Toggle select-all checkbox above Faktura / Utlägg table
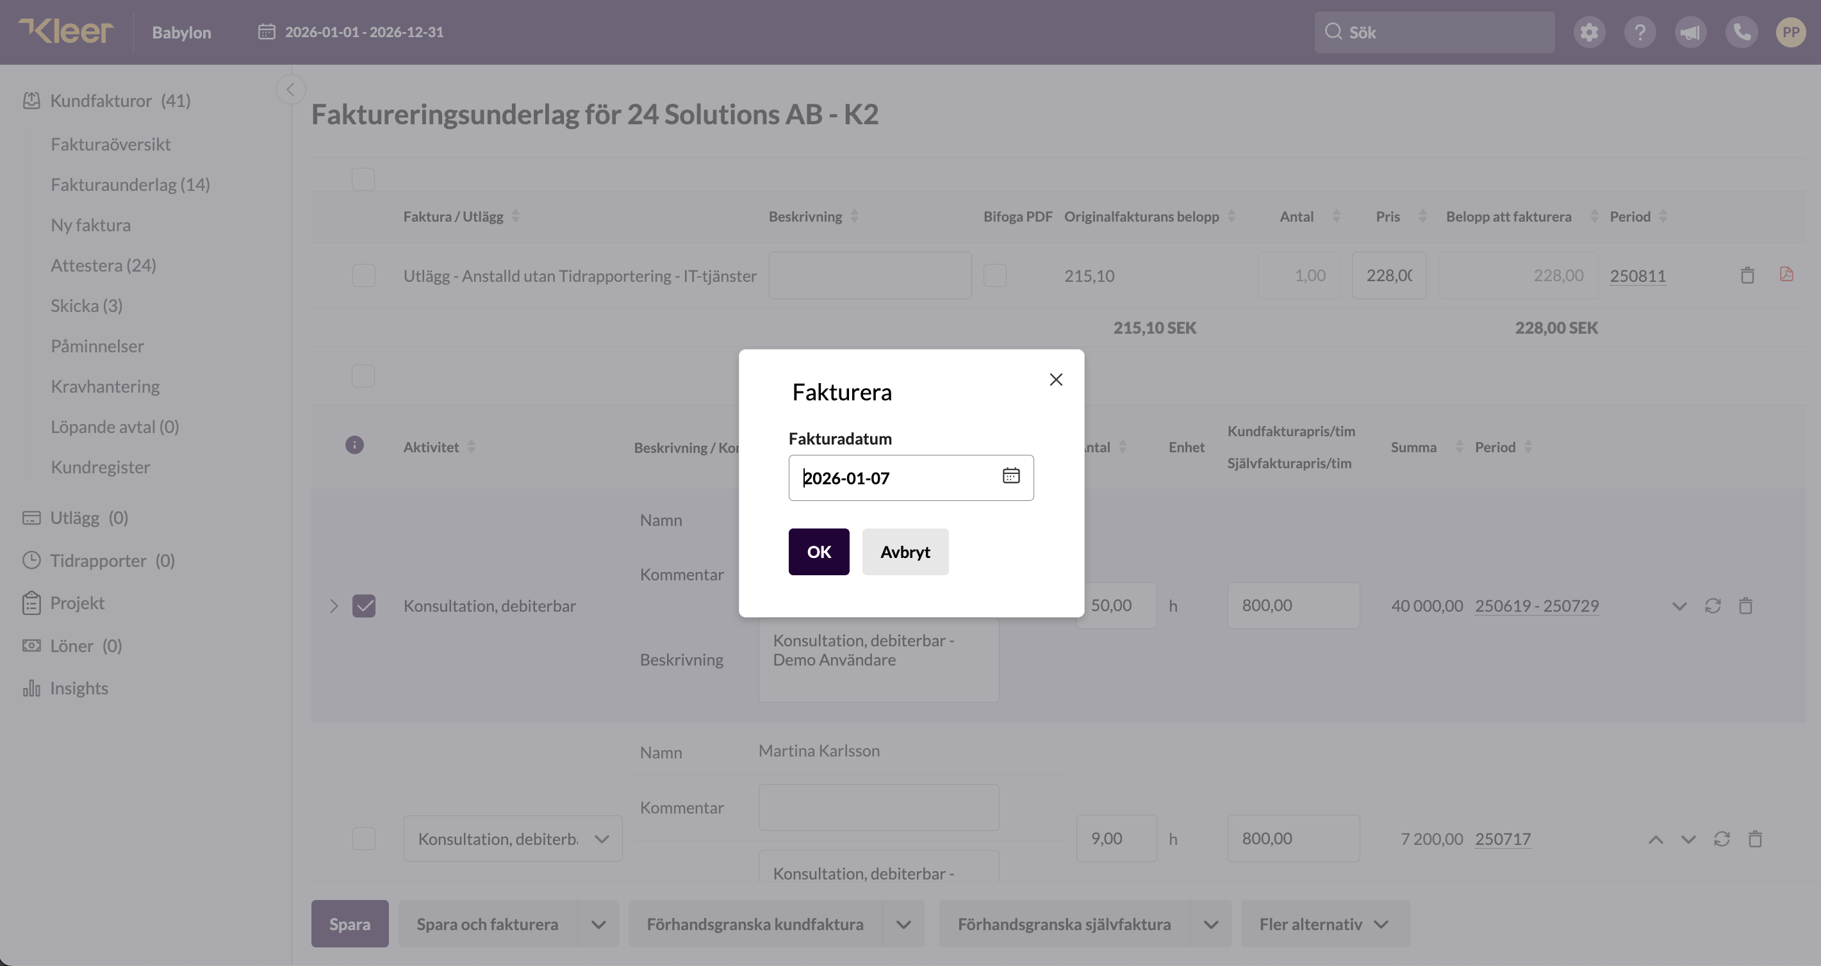 click(x=363, y=179)
